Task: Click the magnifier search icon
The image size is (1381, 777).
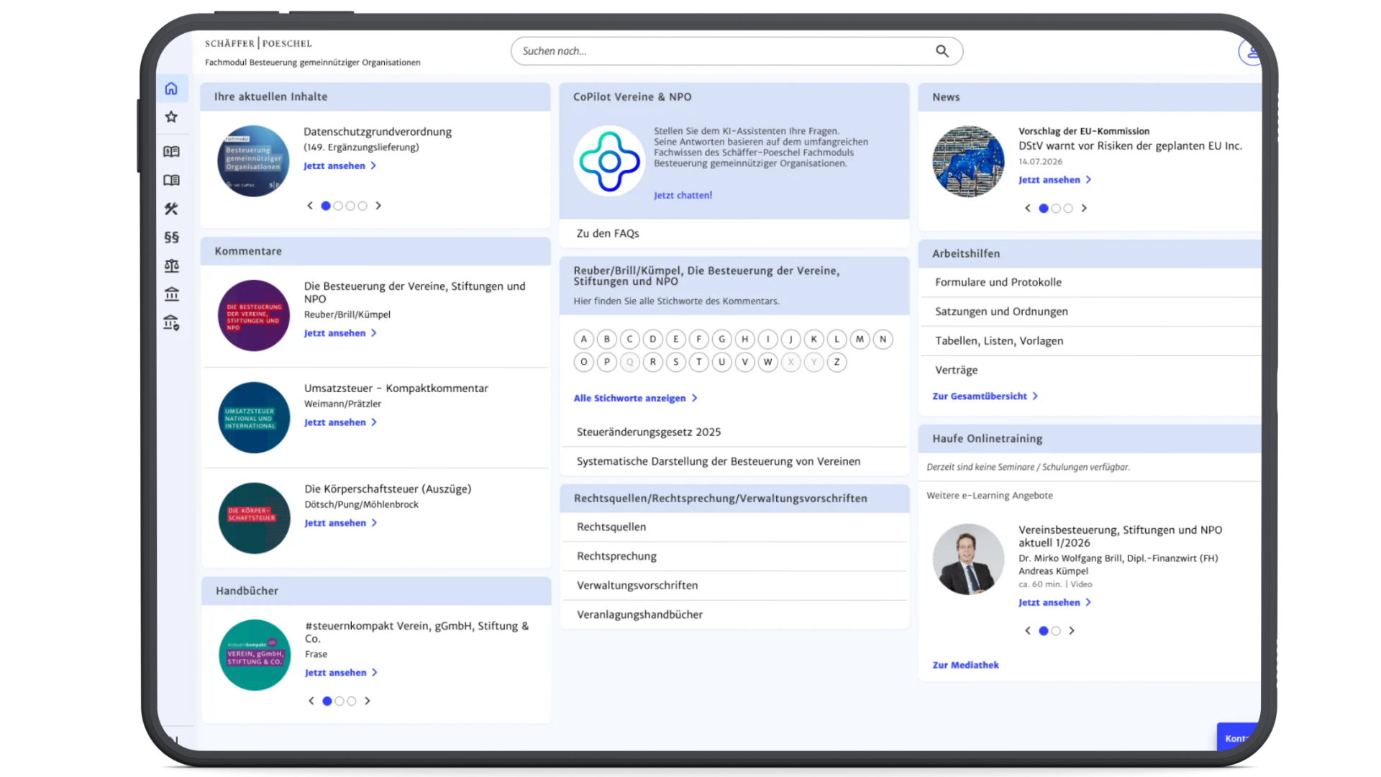Action: [942, 51]
